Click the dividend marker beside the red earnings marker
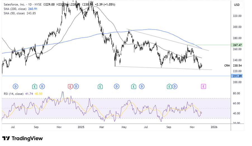Image resolution: width=252 pixels, height=146 pixels. (76, 87)
